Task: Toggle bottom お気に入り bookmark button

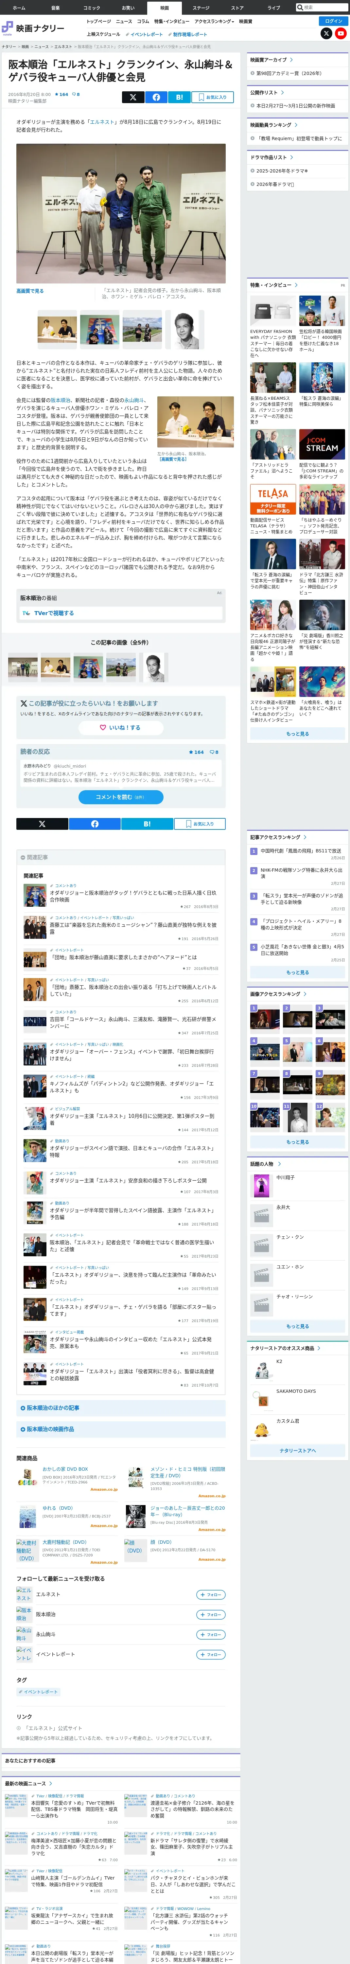Action: click(x=200, y=824)
